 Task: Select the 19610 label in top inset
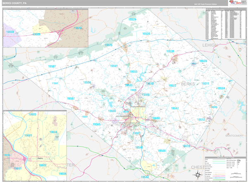tap(77, 28)
